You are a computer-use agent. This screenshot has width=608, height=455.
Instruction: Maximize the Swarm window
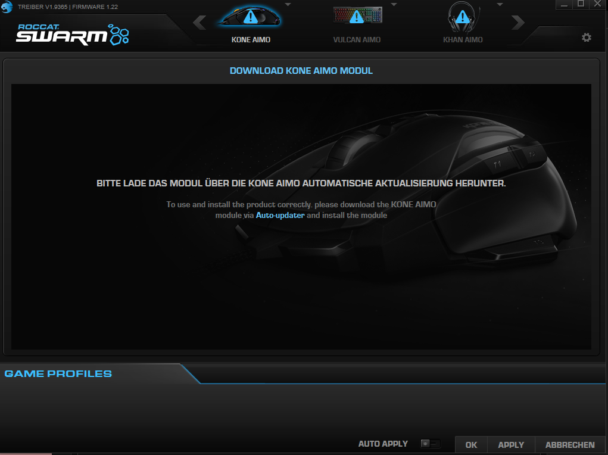tap(581, 5)
